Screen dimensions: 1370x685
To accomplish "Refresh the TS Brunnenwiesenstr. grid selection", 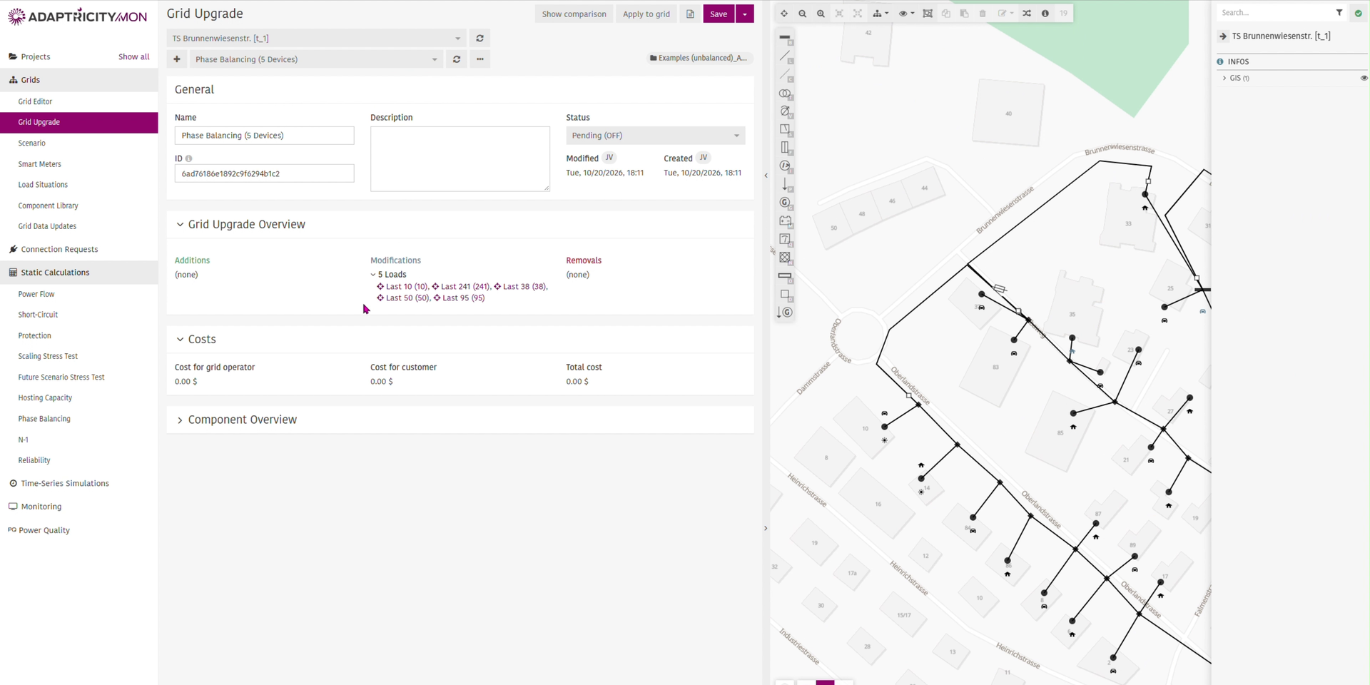I will click(x=479, y=39).
